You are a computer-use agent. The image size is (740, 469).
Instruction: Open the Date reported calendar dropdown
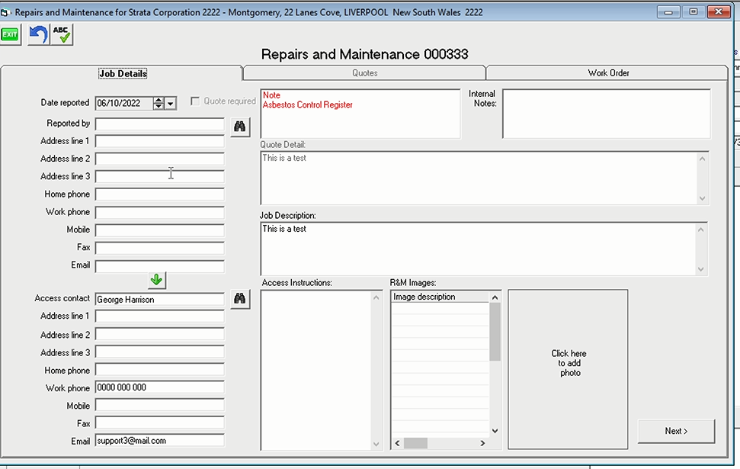(x=171, y=104)
